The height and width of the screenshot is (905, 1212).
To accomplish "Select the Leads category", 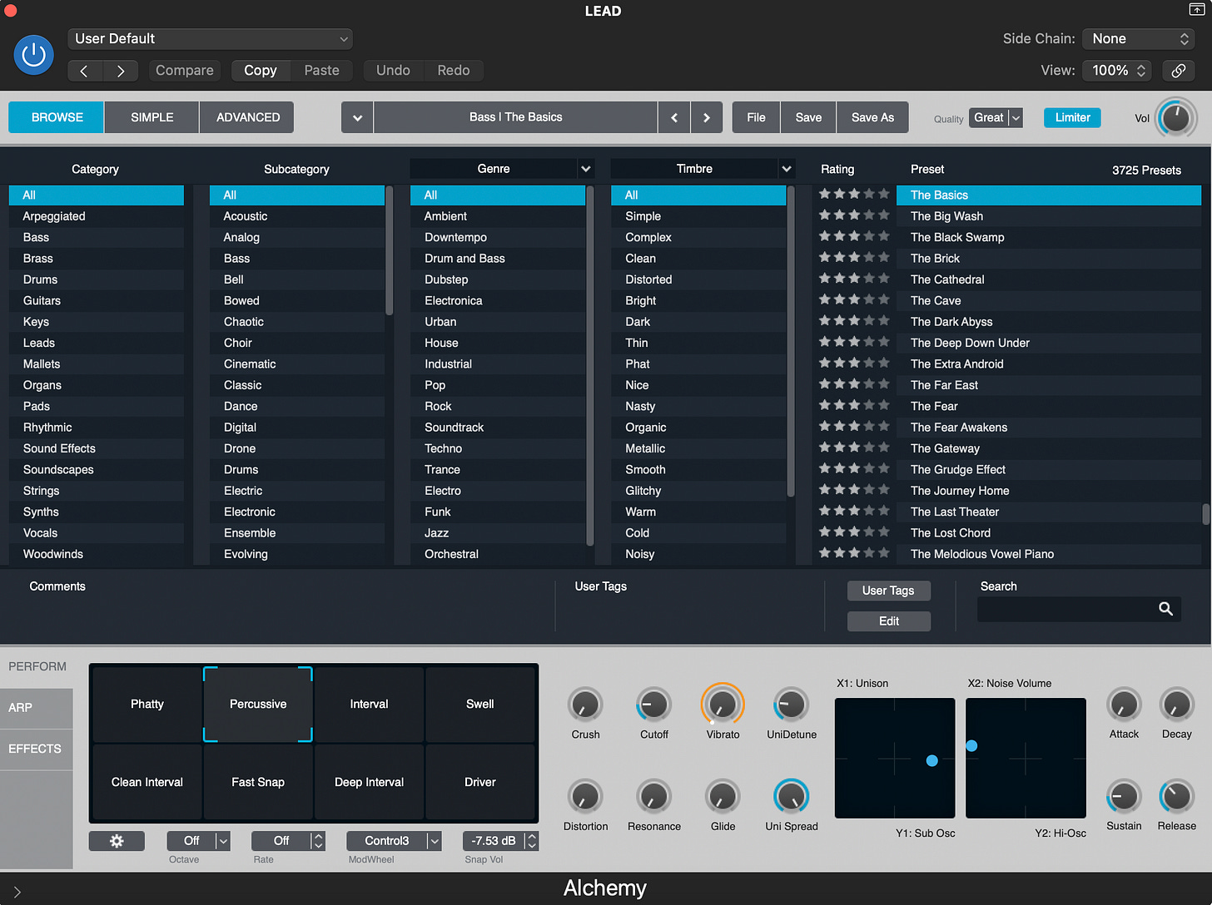I will [x=97, y=343].
